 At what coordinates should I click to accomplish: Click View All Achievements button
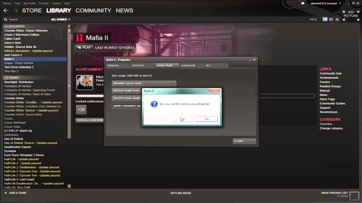coord(90,120)
